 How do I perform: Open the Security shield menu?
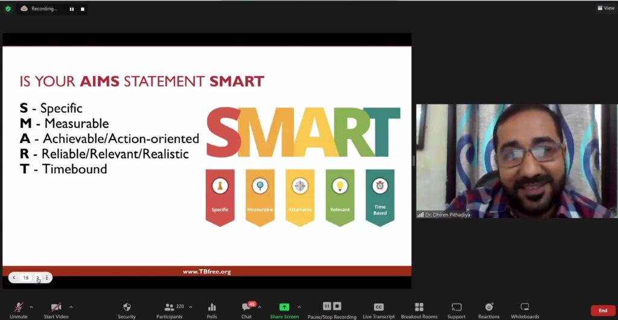coord(127,308)
